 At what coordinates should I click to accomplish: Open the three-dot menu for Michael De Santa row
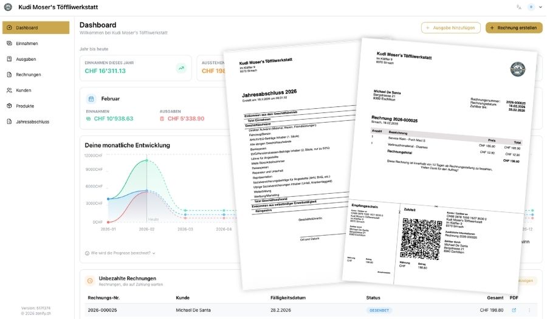pyautogui.click(x=529, y=310)
